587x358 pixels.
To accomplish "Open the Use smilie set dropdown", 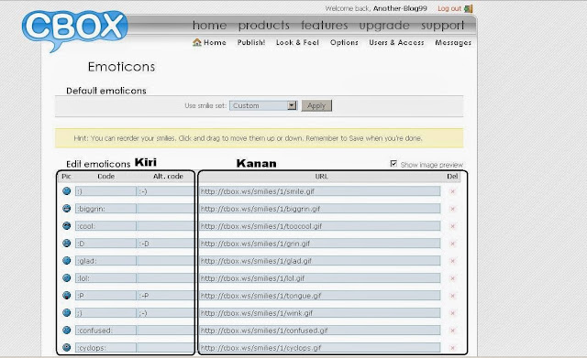I will click(x=263, y=106).
